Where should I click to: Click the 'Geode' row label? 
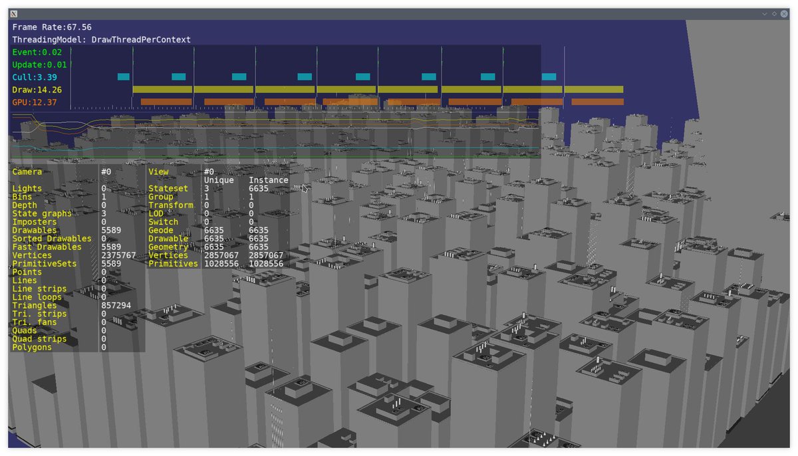[161, 231]
